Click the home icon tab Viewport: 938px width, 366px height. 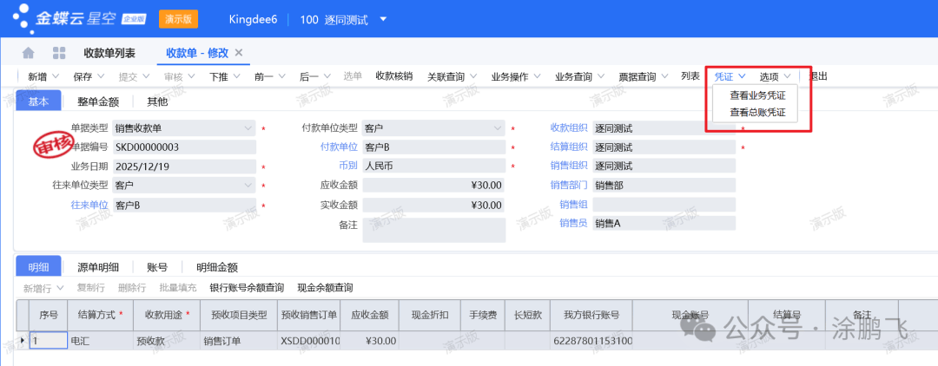29,53
